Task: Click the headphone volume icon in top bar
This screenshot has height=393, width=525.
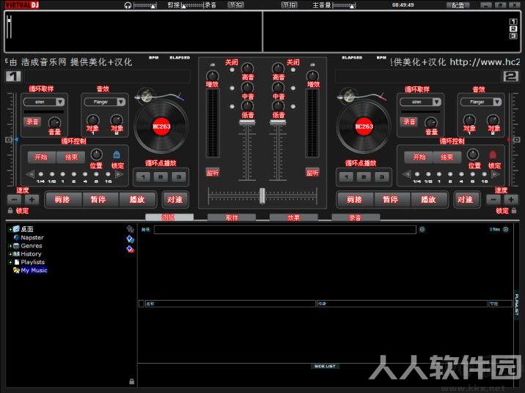Action: coord(128,5)
